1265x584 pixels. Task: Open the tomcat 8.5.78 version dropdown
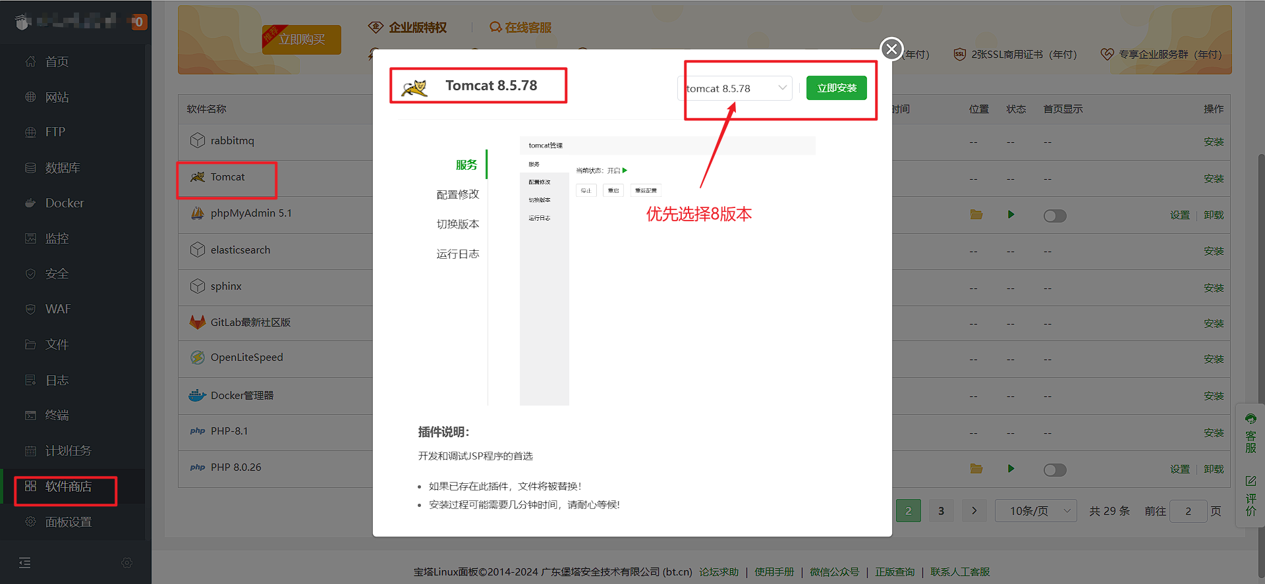tap(735, 88)
